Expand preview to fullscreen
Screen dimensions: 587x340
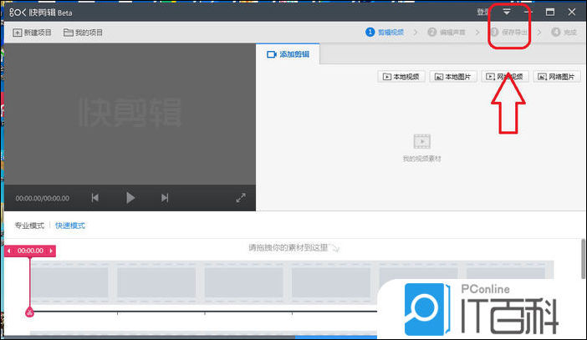(x=241, y=198)
